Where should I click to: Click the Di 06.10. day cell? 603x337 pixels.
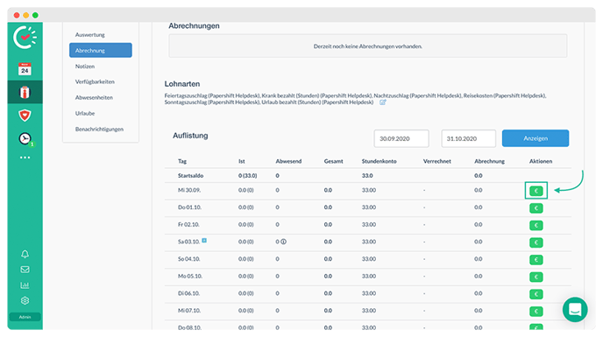pyautogui.click(x=188, y=293)
